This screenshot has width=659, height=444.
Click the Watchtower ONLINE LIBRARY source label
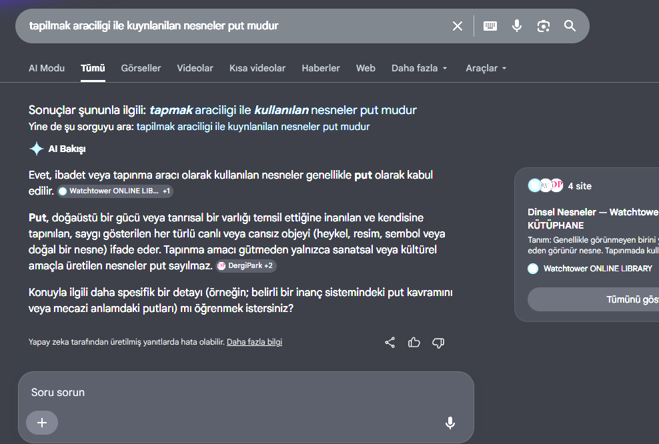tap(598, 269)
